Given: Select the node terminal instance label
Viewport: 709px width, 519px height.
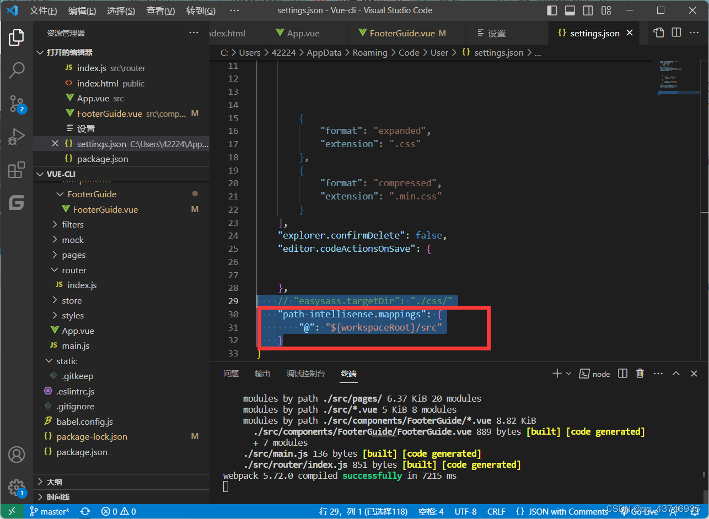Looking at the screenshot, I should tap(595, 374).
